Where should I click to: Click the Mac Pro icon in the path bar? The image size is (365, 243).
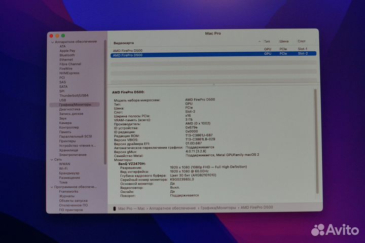115,208
